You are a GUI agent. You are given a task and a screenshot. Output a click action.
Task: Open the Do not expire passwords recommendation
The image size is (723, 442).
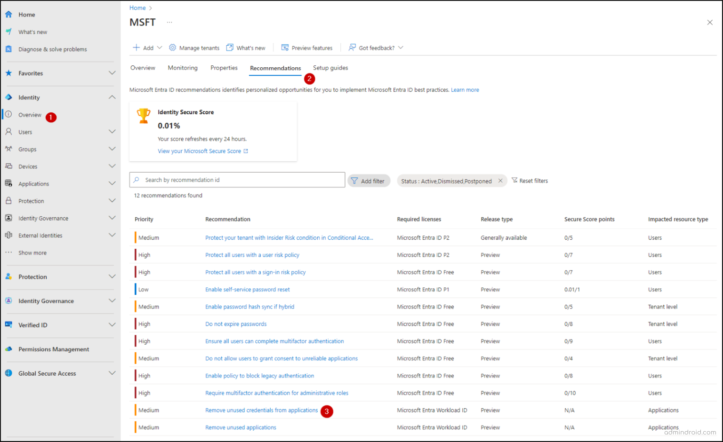[x=235, y=324]
